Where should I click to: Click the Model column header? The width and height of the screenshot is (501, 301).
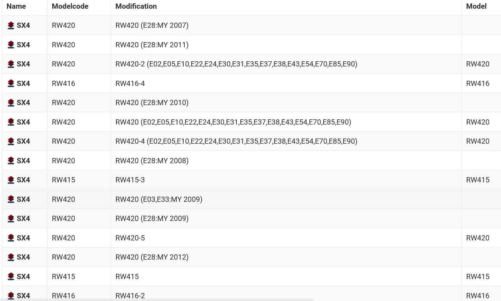coord(476,6)
